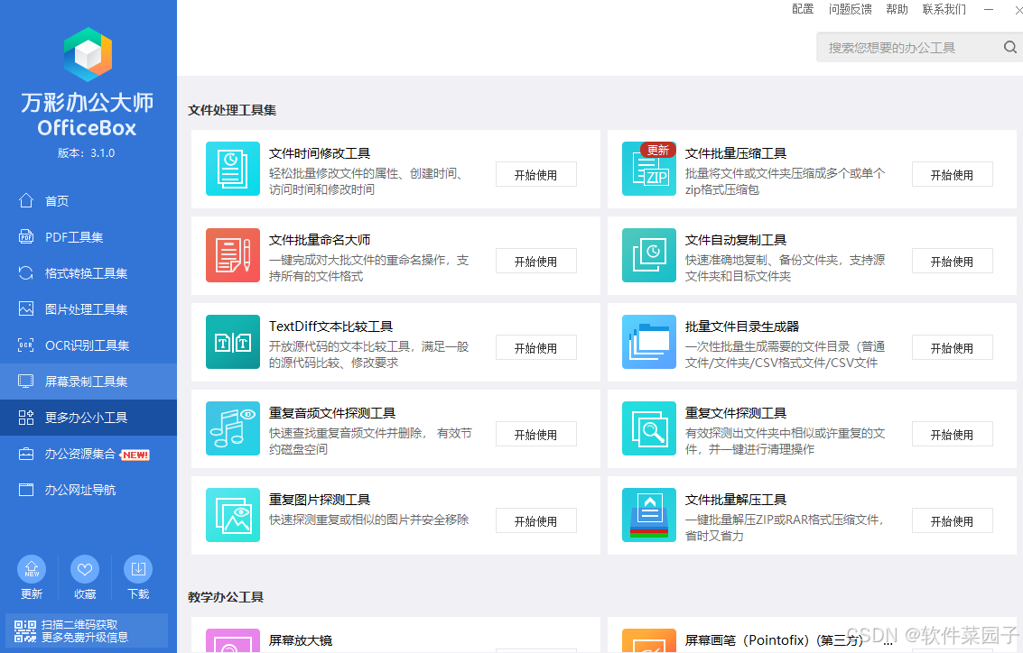Click the 批量文件目录生成器 folder icon
Screen dimensions: 1023x653
point(649,342)
